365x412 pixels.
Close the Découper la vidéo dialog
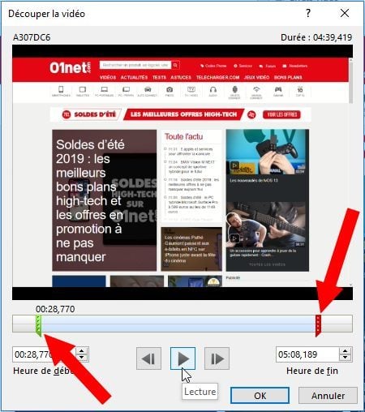tap(345, 13)
